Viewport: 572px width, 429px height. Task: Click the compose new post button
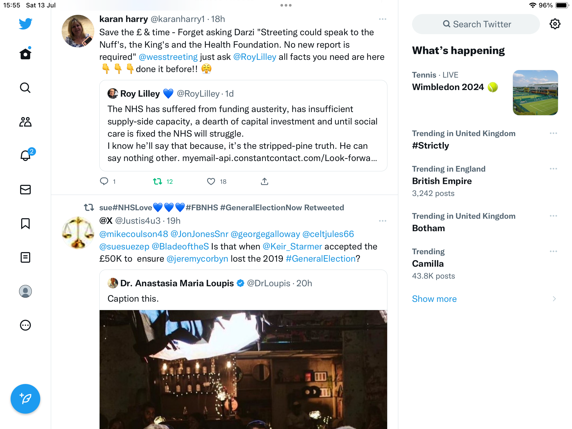25,399
